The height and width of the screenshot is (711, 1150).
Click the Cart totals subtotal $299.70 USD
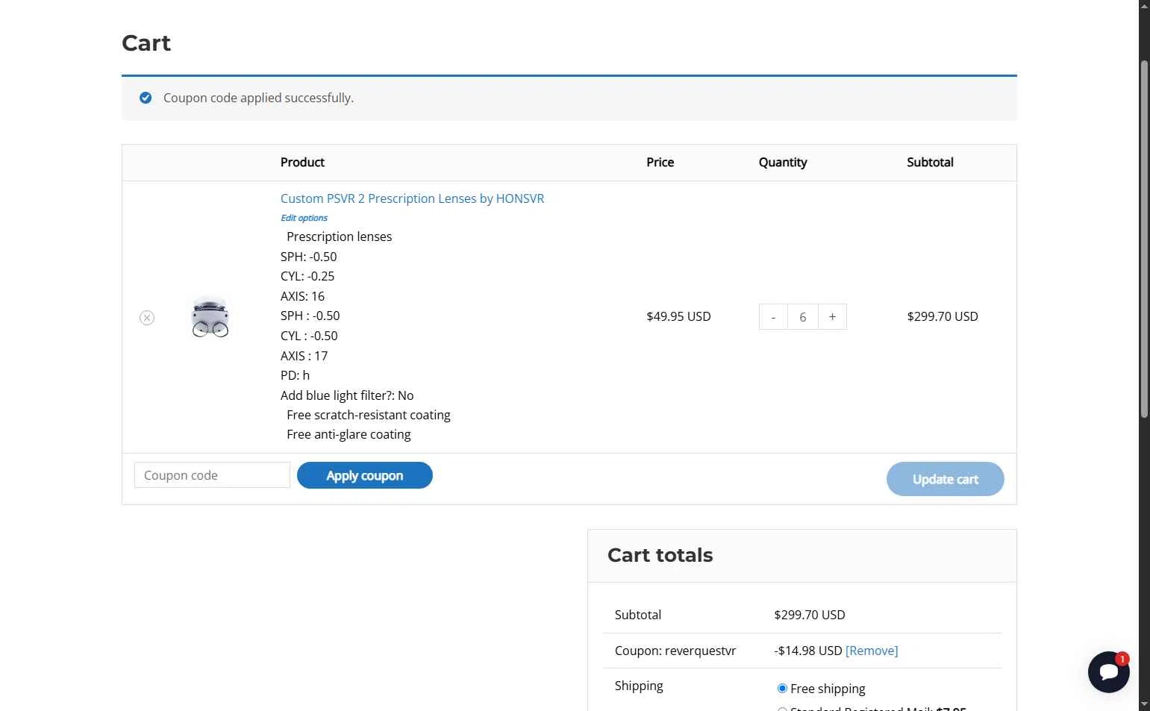click(x=810, y=615)
